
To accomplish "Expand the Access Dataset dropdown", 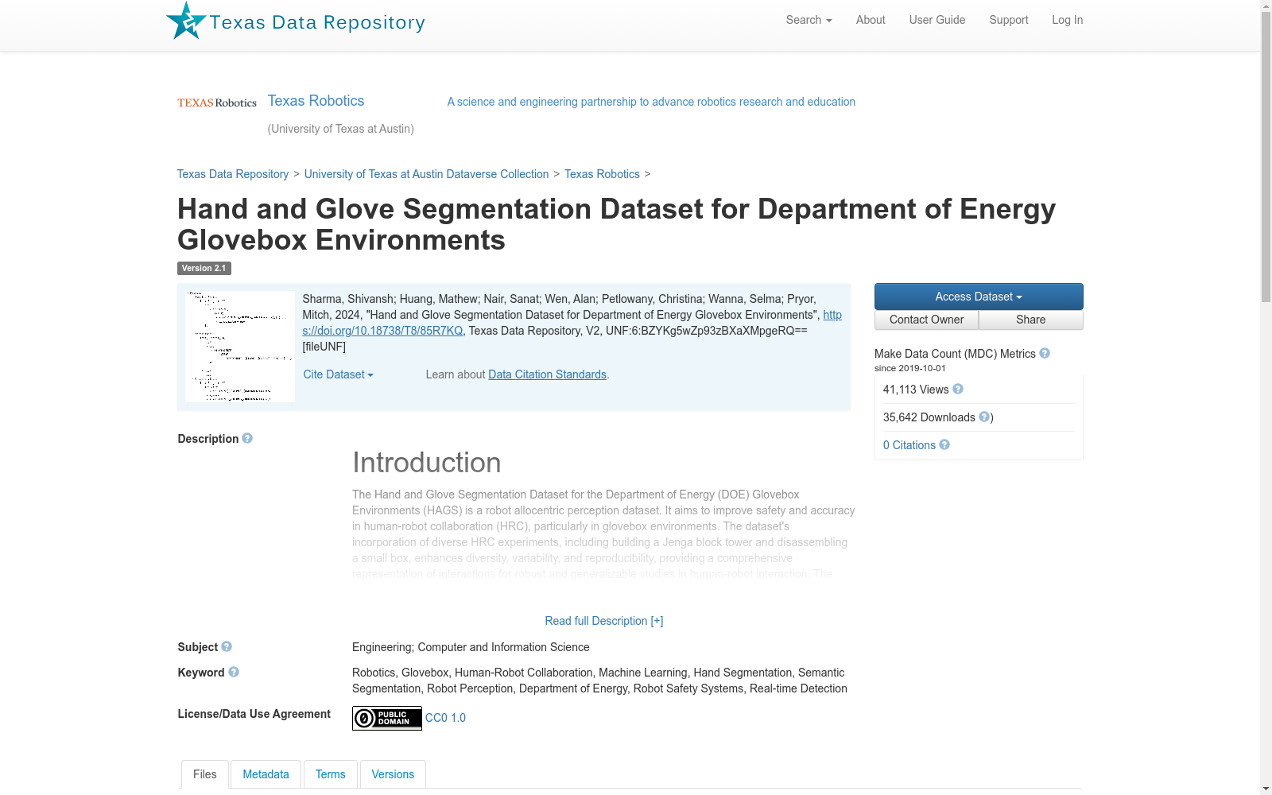I will [x=979, y=297].
